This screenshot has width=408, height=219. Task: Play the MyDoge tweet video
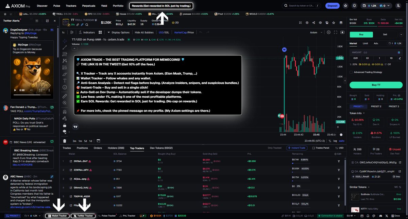[15, 90]
